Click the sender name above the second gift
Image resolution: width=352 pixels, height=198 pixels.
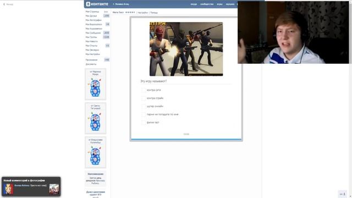click(95, 107)
